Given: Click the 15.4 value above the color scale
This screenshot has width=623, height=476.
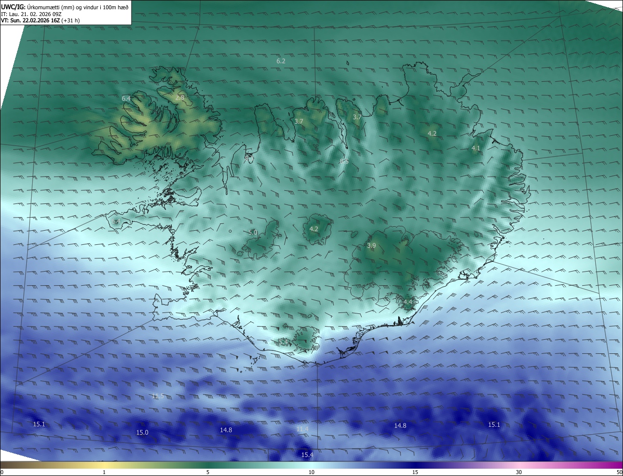Looking at the screenshot, I should (x=307, y=455).
